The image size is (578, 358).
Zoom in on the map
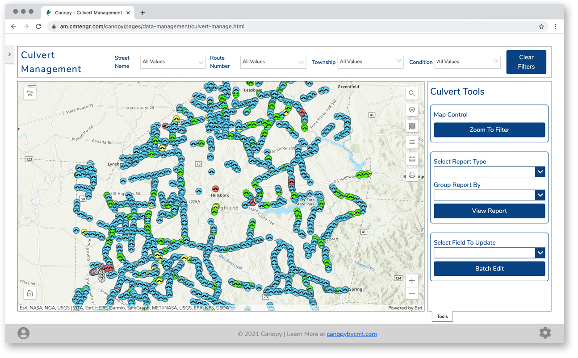click(x=412, y=281)
